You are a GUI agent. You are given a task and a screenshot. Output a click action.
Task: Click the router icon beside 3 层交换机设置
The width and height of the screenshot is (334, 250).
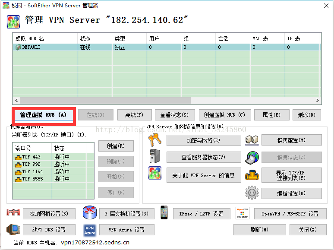pos(89,213)
